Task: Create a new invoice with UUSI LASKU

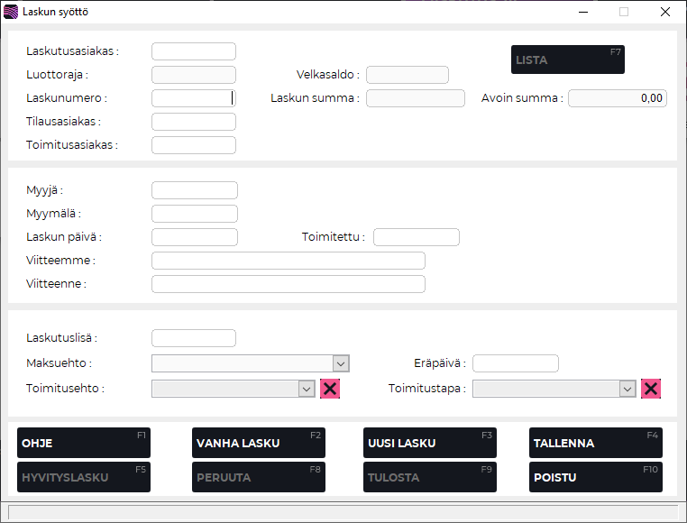Action: click(429, 443)
